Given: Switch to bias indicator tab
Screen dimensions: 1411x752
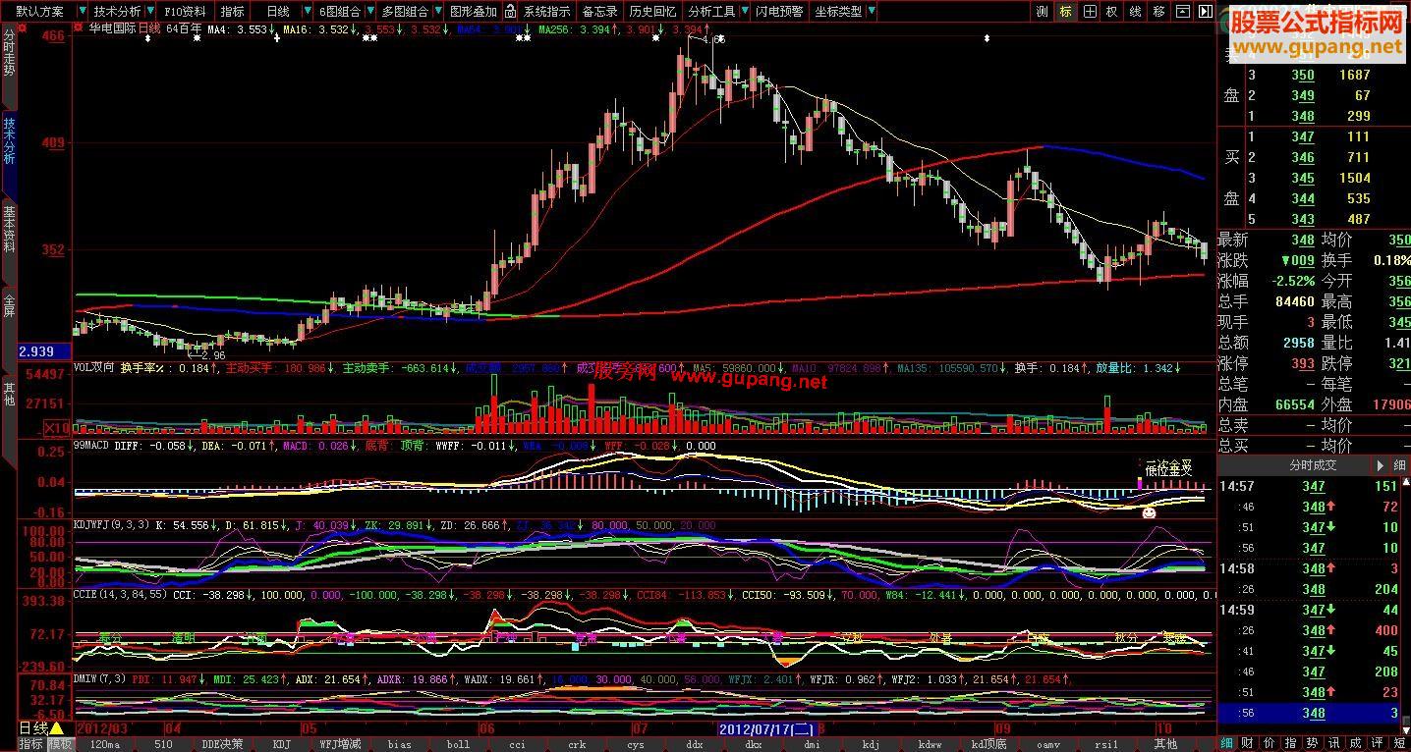Looking at the screenshot, I should click(x=399, y=744).
